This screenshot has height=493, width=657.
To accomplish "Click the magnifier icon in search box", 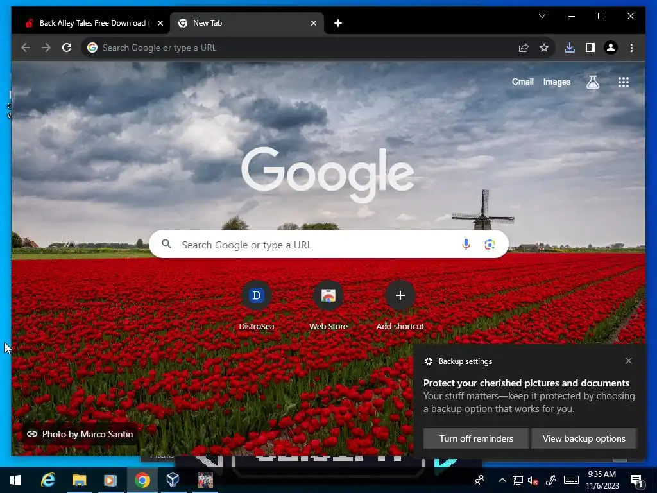I will [x=166, y=243].
